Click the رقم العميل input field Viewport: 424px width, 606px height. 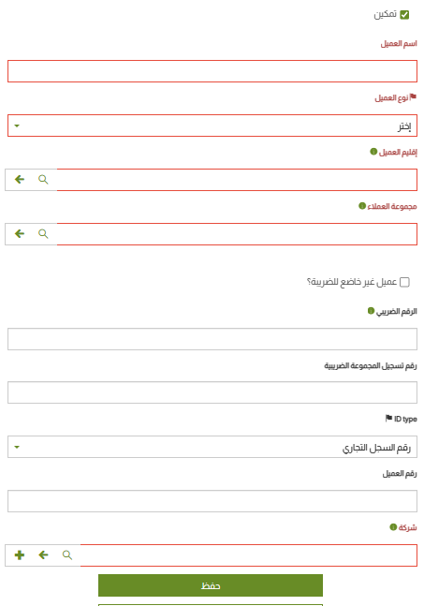point(212,501)
